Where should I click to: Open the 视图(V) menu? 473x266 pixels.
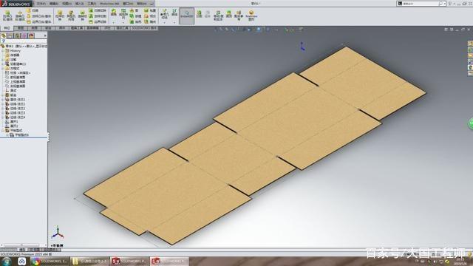pyautogui.click(x=67, y=4)
